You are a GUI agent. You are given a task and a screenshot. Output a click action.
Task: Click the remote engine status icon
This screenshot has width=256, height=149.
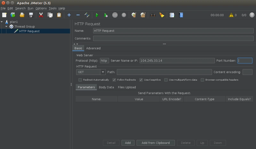pos(252,15)
